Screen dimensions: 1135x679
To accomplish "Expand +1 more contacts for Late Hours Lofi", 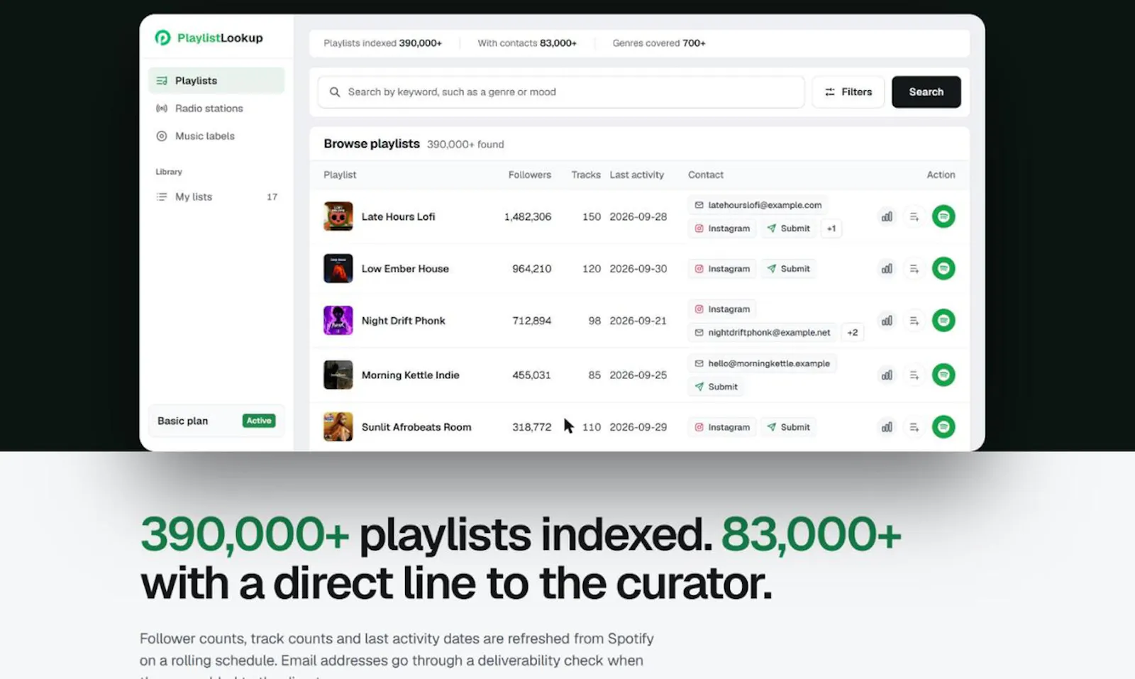I will [x=831, y=228].
